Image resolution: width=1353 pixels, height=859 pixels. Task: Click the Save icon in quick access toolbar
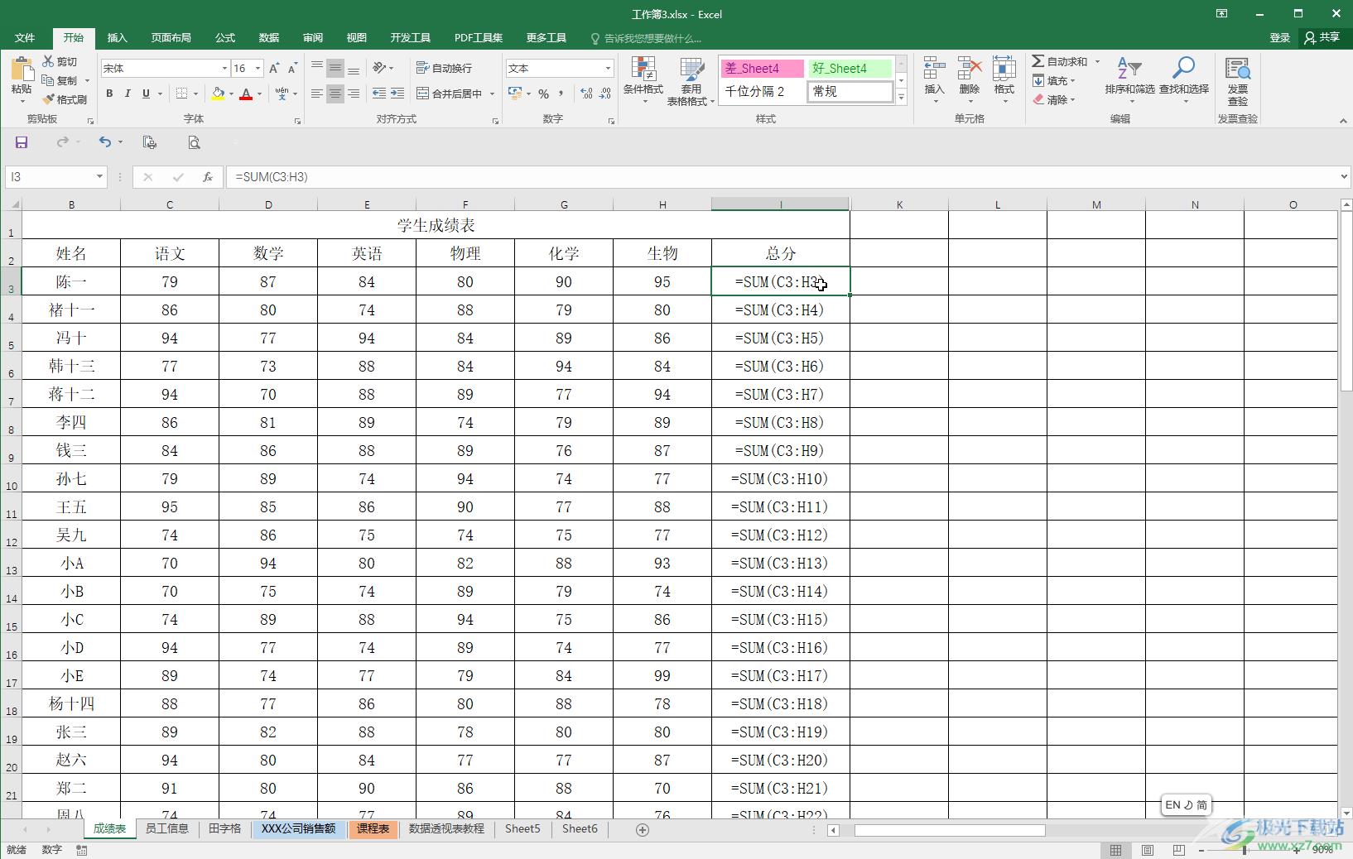pyautogui.click(x=22, y=142)
